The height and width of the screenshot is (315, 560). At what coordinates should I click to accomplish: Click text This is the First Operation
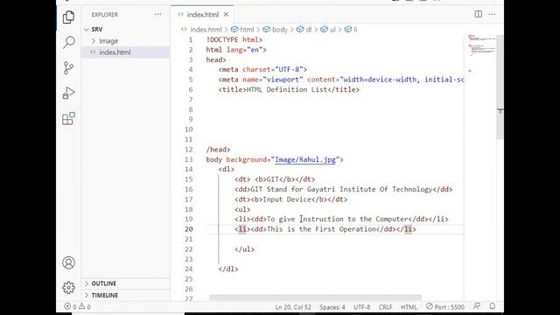(321, 229)
